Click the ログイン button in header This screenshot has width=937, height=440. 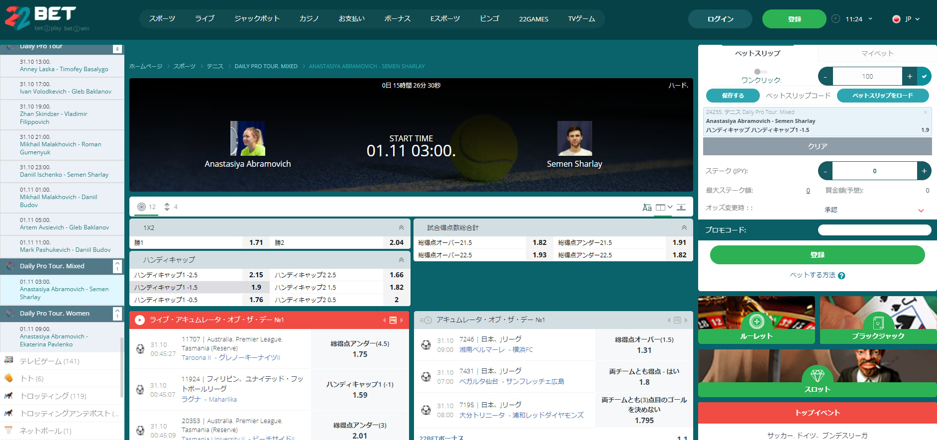click(x=721, y=19)
